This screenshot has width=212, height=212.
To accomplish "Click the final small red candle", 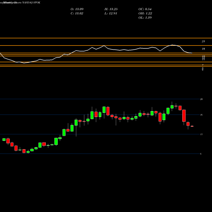I will tap(192, 126).
